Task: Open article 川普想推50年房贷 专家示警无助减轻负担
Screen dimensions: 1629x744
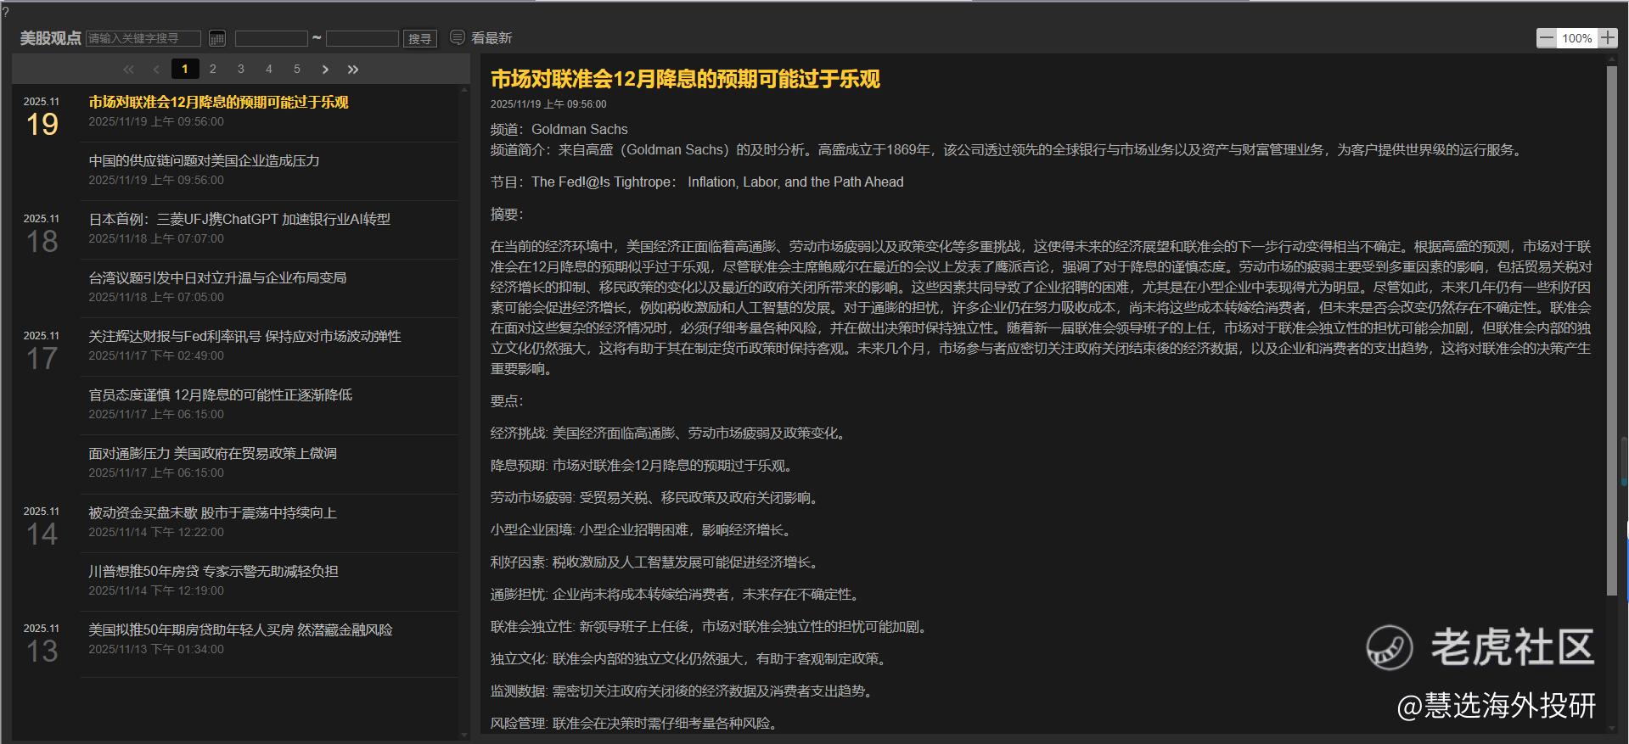Action: [x=214, y=571]
